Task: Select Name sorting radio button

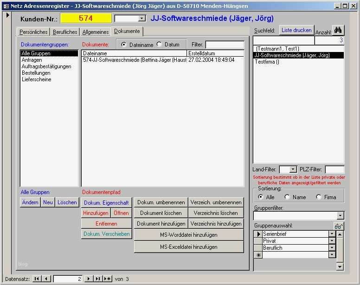Action: coord(287,197)
